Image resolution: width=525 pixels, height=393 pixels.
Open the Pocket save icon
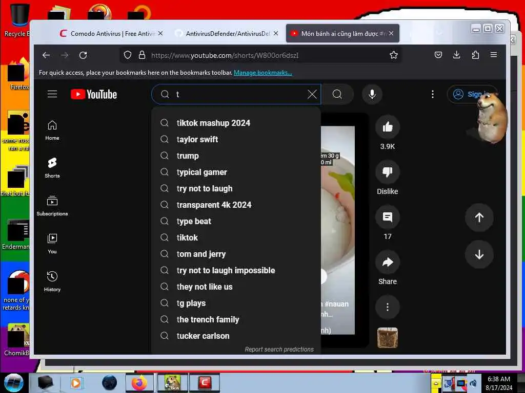pos(438,55)
